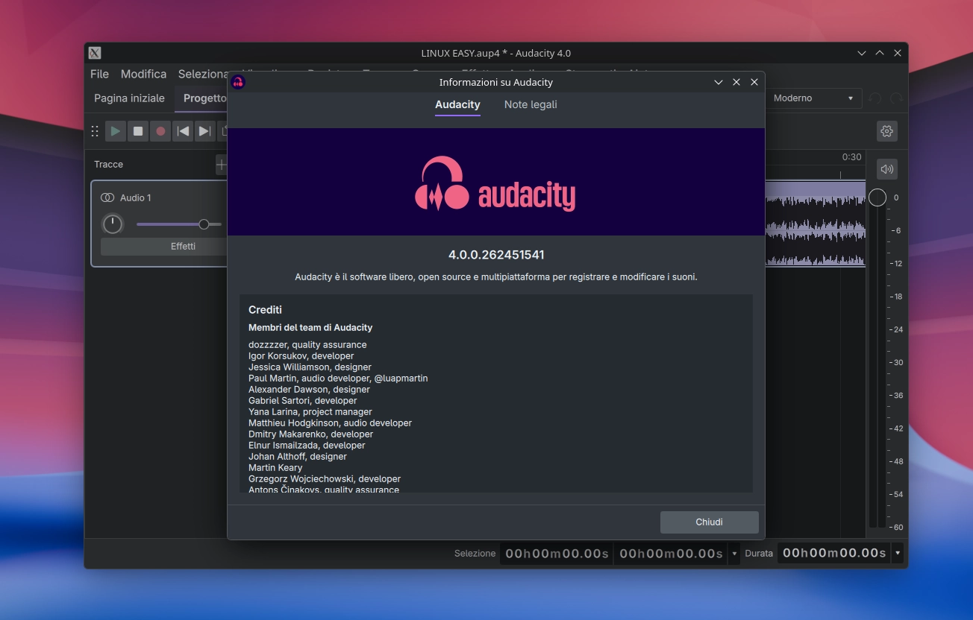Click the Audio 1 track name

(x=136, y=197)
